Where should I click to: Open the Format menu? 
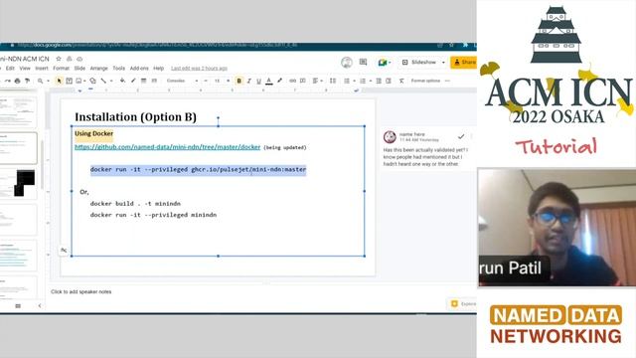pyautogui.click(x=61, y=69)
